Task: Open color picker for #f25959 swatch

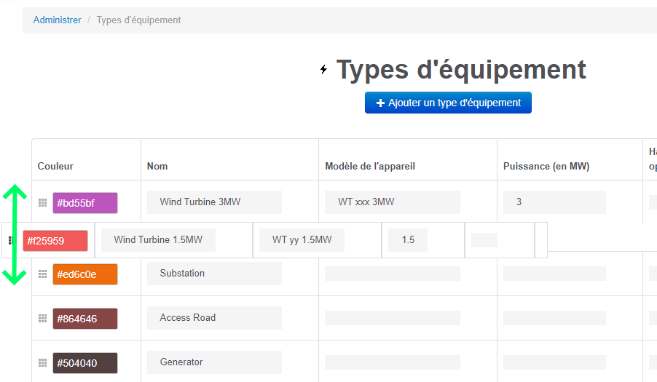Action: (x=55, y=241)
